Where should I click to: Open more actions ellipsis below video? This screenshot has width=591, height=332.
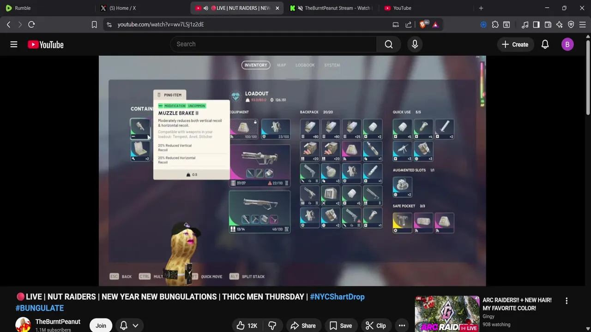[x=402, y=326]
